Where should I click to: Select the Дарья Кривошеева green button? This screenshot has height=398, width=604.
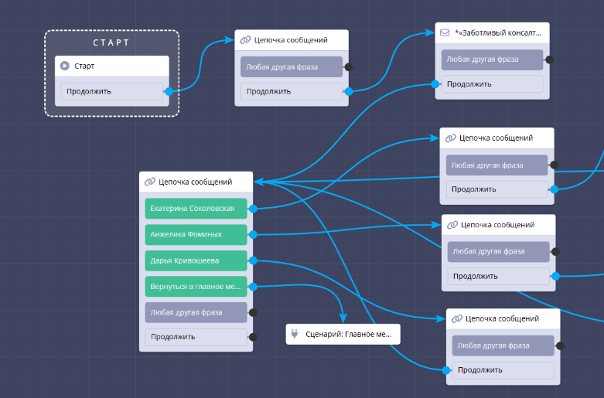click(x=196, y=260)
